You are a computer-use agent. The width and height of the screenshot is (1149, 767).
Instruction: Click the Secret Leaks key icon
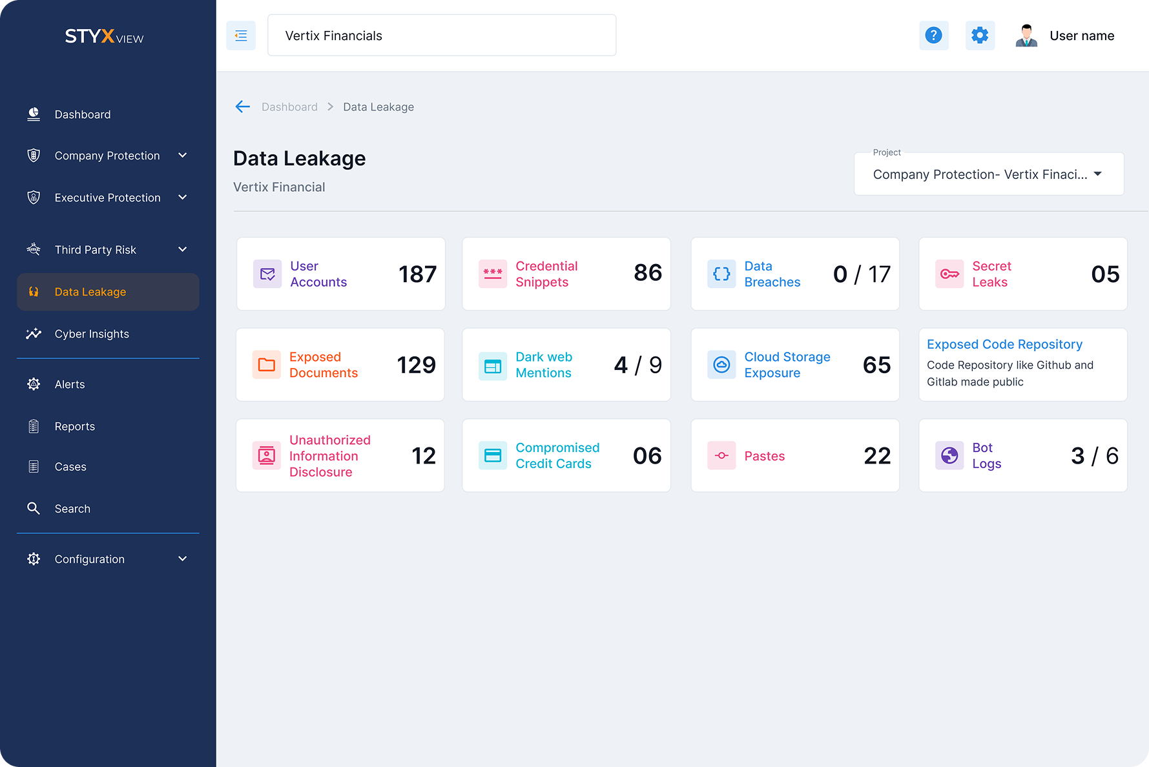tap(949, 274)
